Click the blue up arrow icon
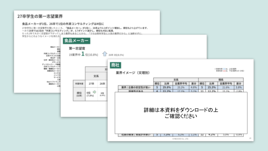Image resolution: width=268 pixels, height=151 pixels. (x=105, y=54)
